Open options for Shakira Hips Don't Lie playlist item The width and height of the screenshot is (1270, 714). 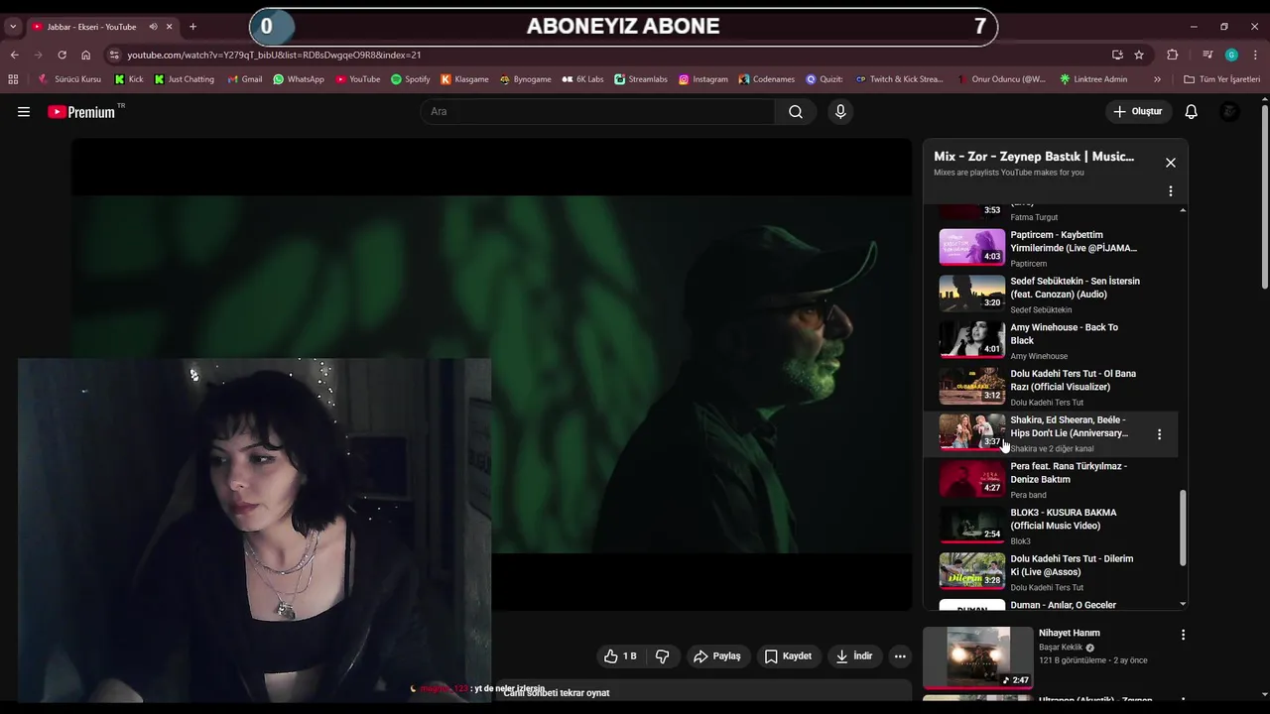(x=1159, y=434)
